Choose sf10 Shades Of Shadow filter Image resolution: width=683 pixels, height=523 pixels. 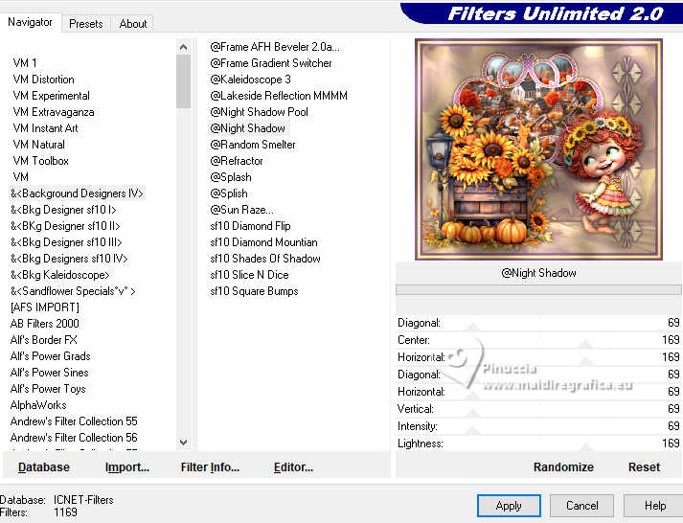pos(265,259)
